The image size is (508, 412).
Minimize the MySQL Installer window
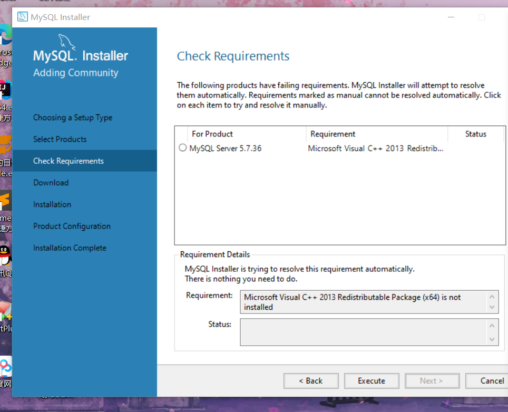(x=451, y=17)
